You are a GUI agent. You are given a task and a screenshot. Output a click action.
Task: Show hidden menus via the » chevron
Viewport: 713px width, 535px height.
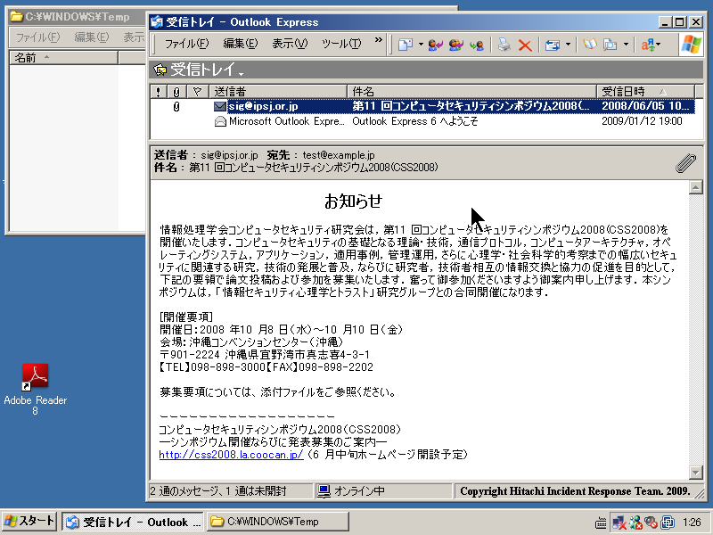(378, 41)
